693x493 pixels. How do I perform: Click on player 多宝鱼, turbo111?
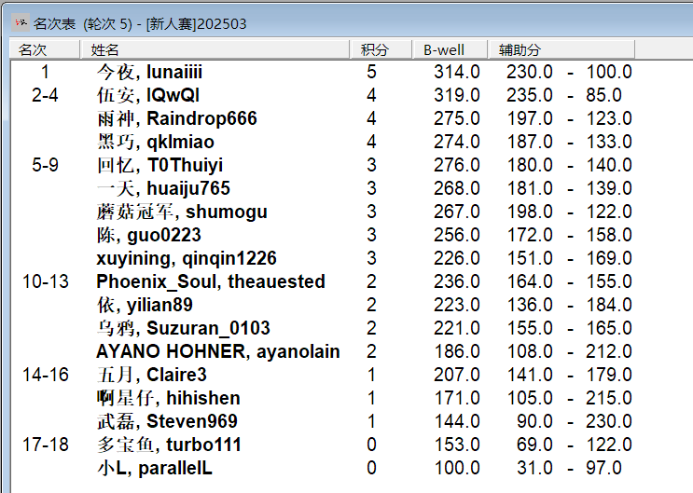(169, 445)
